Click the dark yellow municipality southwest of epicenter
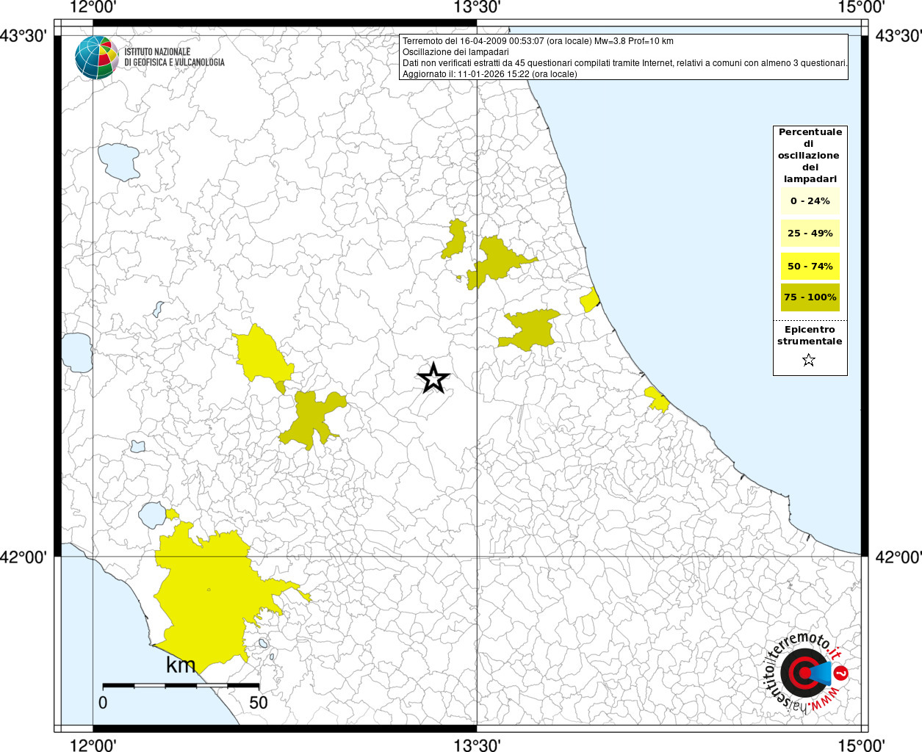 (312, 420)
